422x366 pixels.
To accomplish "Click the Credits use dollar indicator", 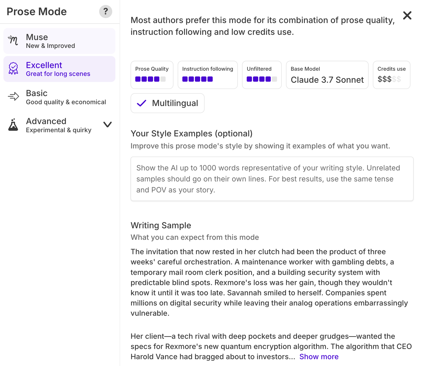I will [x=389, y=79].
